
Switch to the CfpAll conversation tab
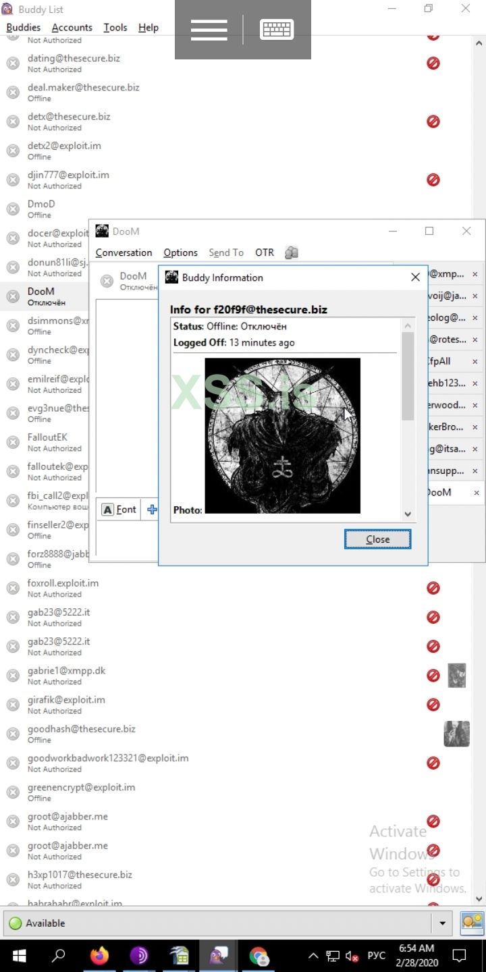[x=447, y=361]
